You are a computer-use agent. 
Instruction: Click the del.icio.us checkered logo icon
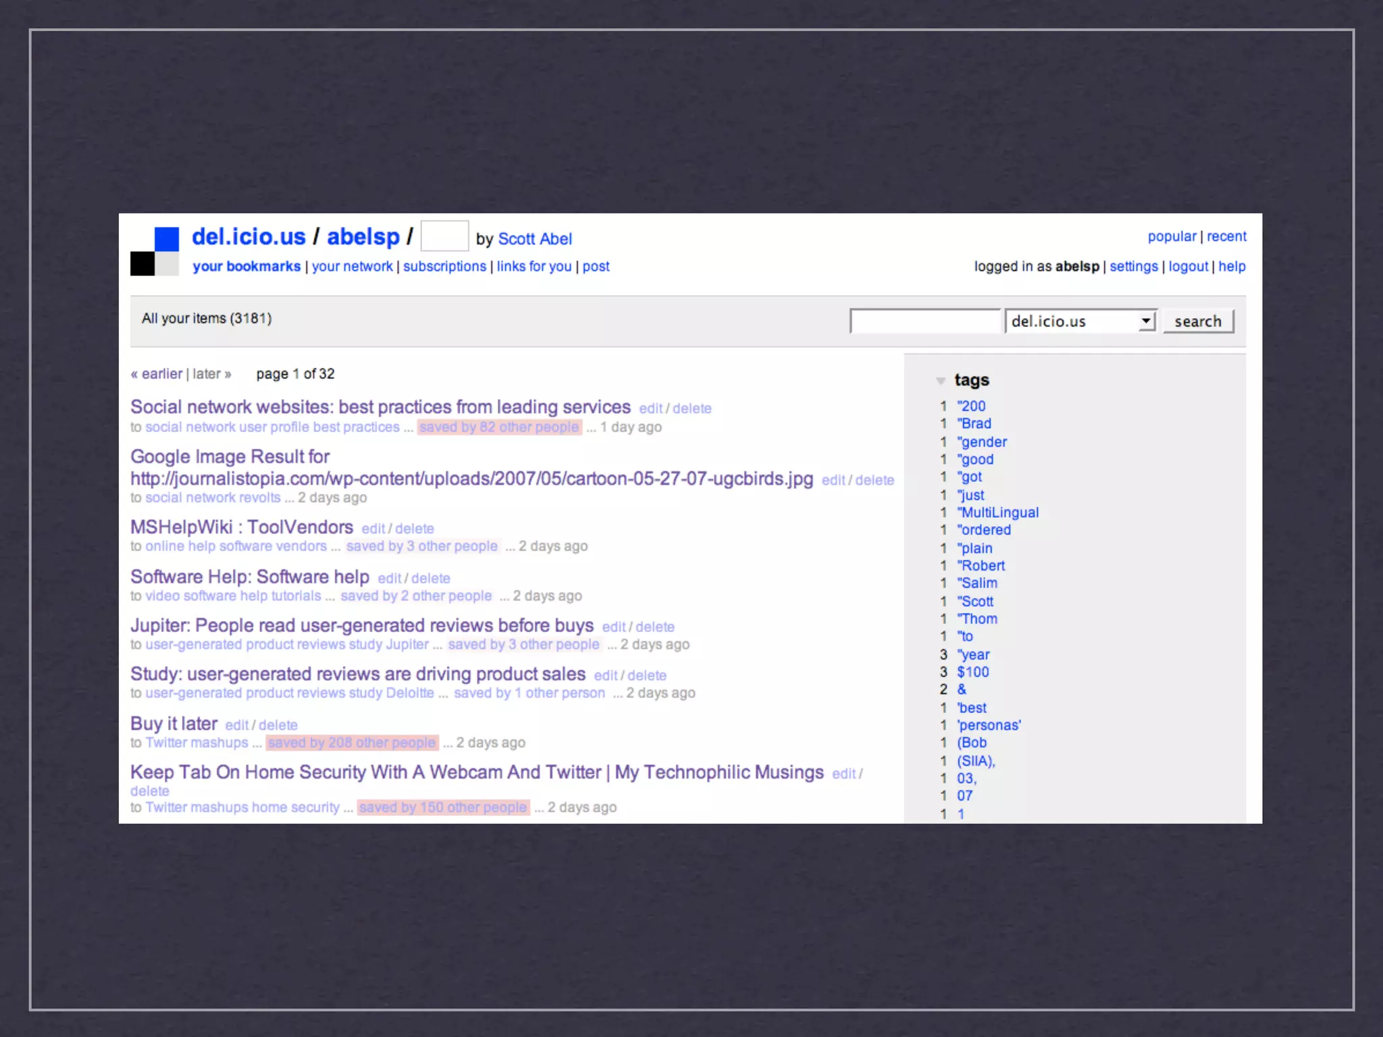point(155,251)
